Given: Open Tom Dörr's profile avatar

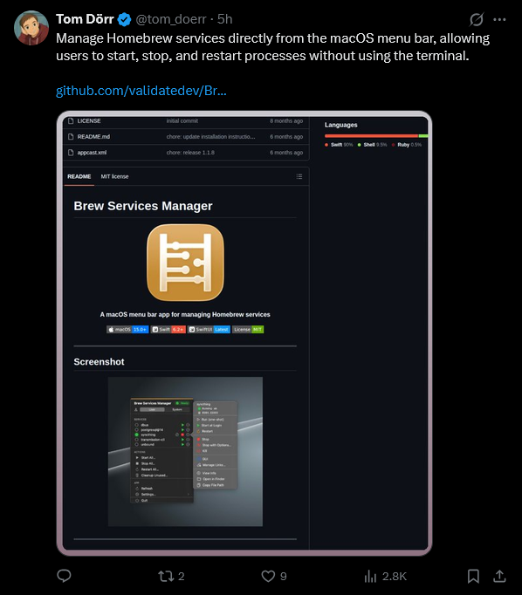Looking at the screenshot, I should [x=31, y=28].
